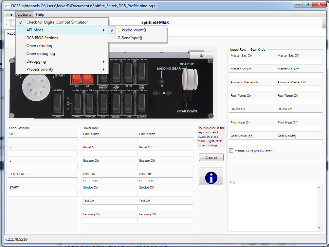Choose Open debug log

[62, 54]
